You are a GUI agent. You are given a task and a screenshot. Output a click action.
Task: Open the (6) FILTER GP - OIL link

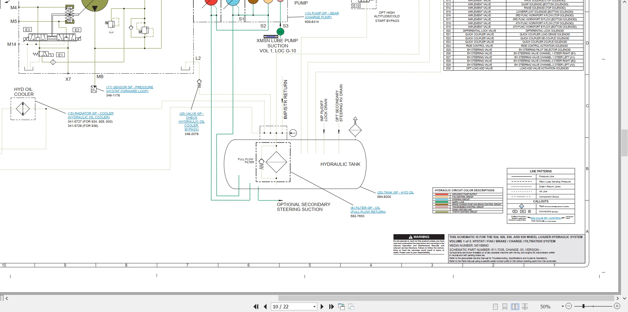[x=368, y=210]
